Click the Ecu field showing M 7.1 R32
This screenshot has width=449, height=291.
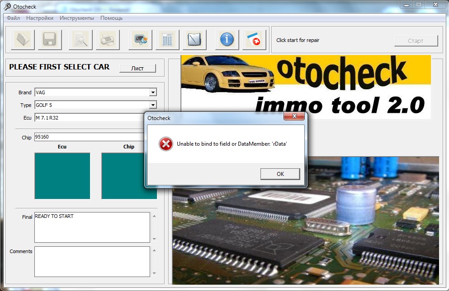90,117
